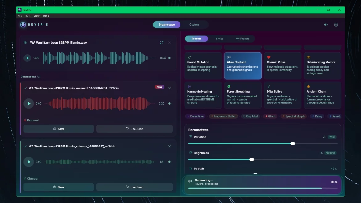The image size is (361, 203).
Task: Play the resonant generation
Action: 29,104
